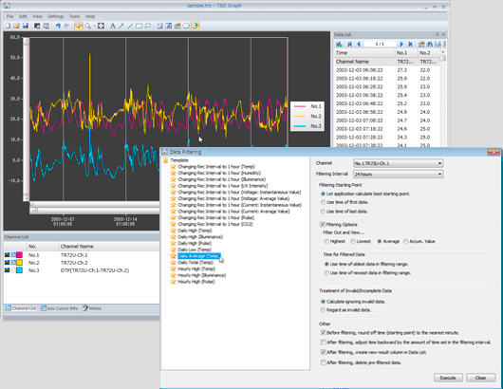Open the Edit menu
The height and width of the screenshot is (389, 503).
(23, 16)
